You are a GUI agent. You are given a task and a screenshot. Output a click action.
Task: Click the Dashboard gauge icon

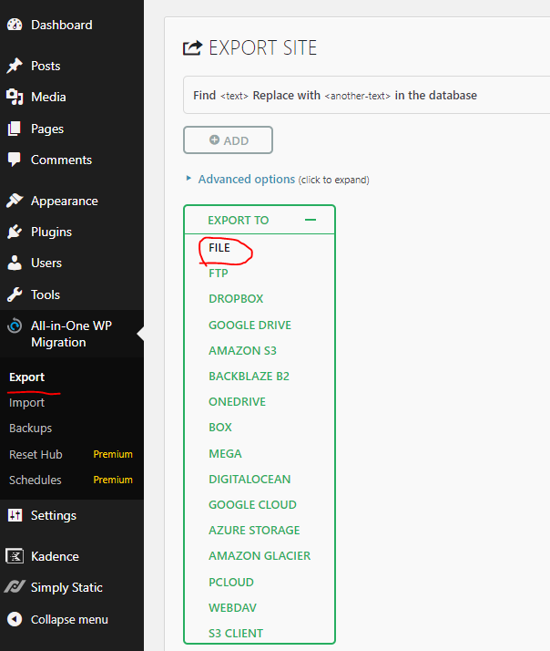click(x=15, y=25)
